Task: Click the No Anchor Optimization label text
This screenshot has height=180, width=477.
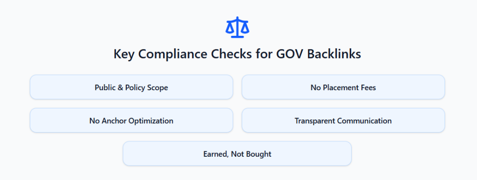Action: [131, 121]
